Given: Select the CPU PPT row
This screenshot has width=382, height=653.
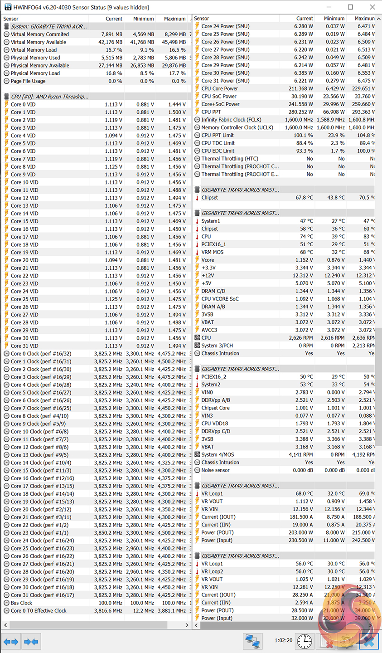Looking at the screenshot, I should (x=285, y=112).
